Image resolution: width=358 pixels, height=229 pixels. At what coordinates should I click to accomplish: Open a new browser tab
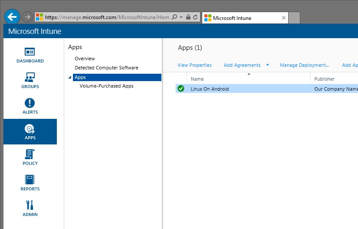point(295,18)
